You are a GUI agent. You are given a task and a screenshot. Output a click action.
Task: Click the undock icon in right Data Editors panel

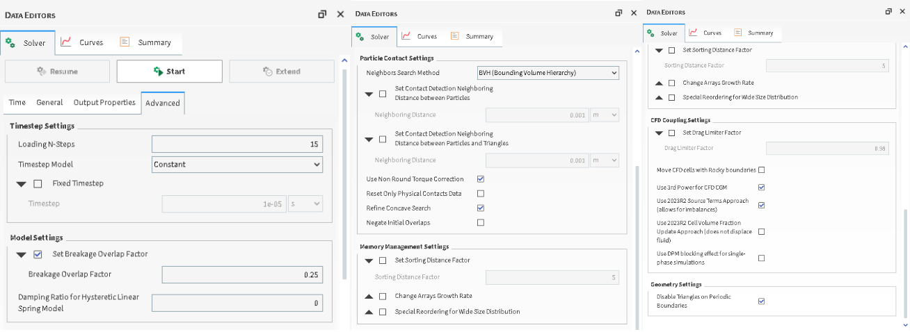[x=888, y=12]
